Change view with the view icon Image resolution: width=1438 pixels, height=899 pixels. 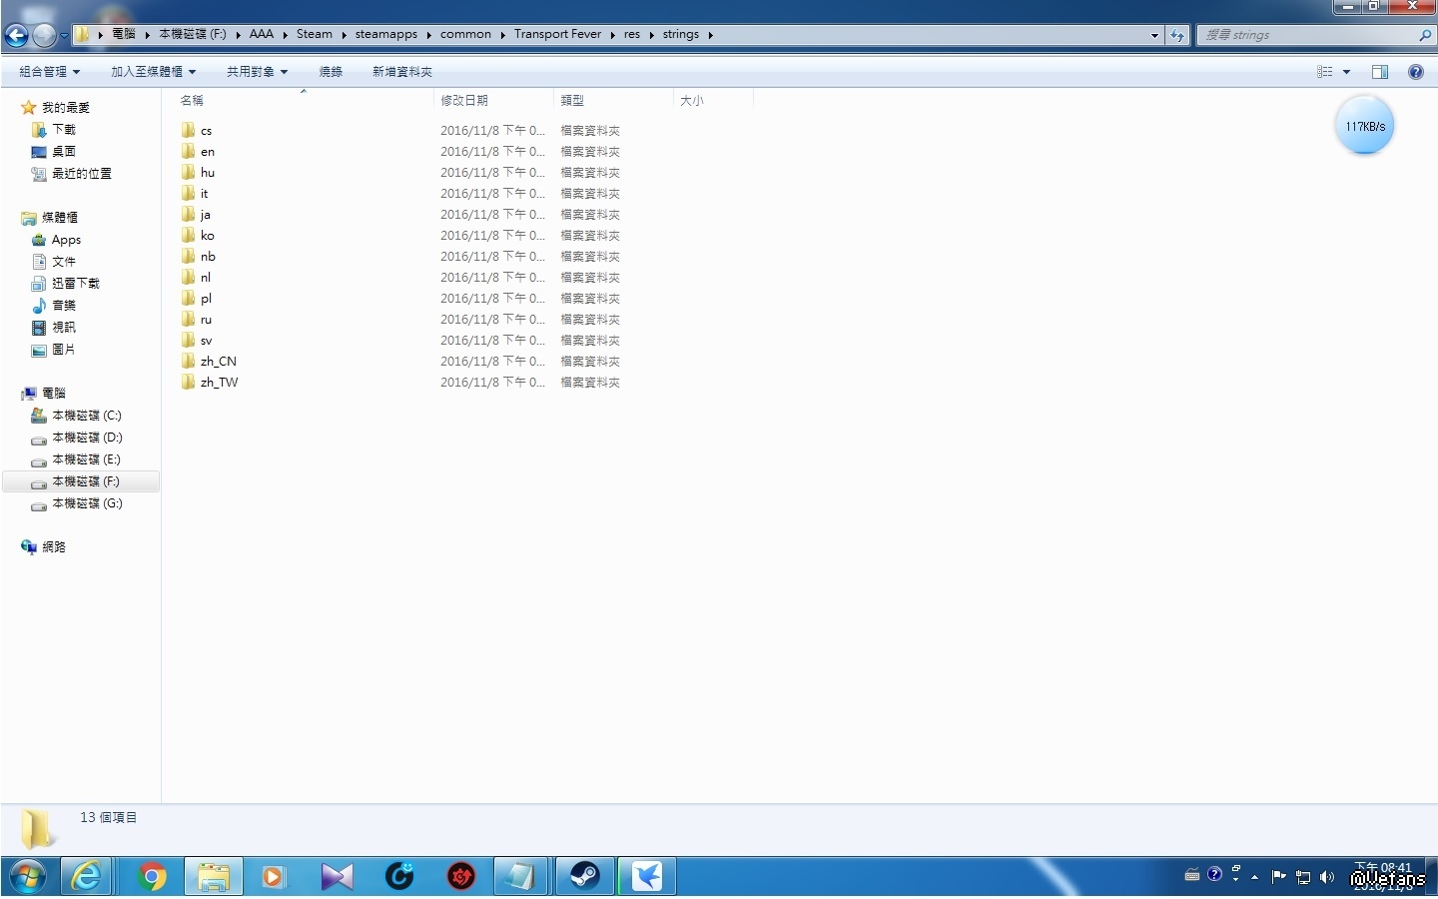(x=1325, y=72)
